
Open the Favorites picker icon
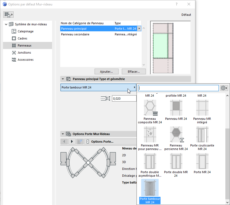click(x=8, y=14)
